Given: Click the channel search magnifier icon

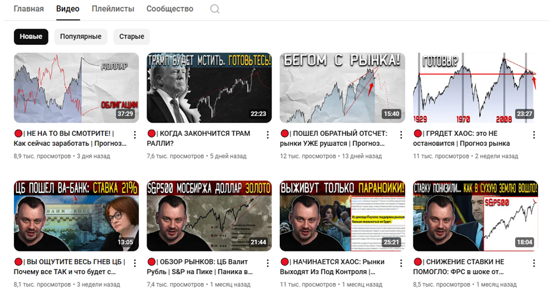Looking at the screenshot, I should click(214, 9).
